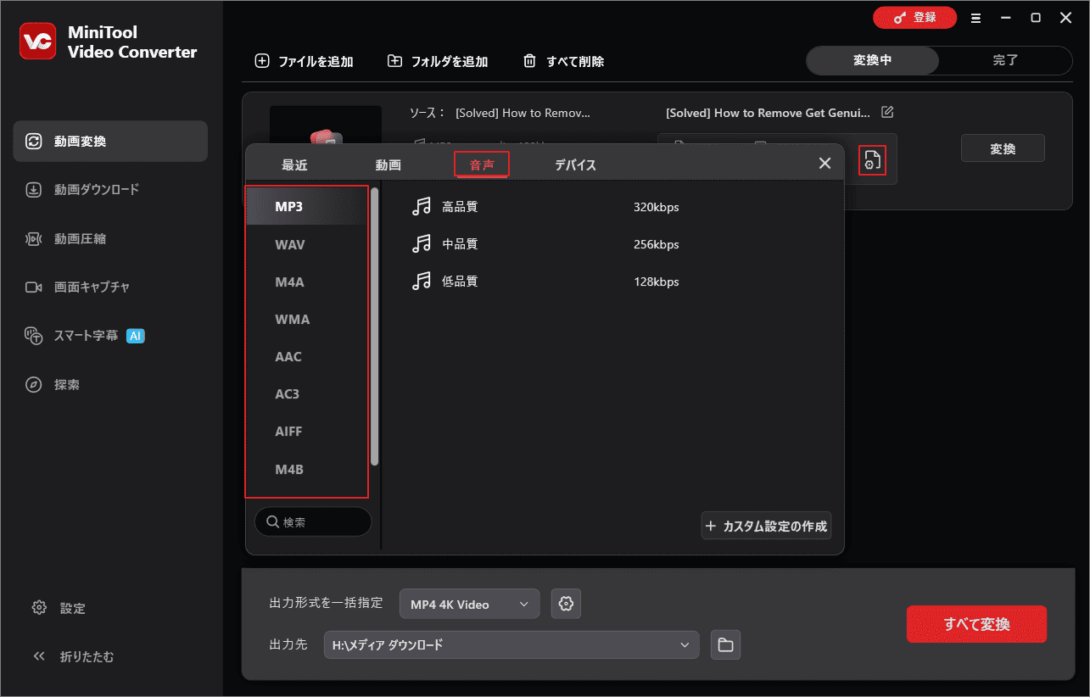1090x697 pixels.
Task: Open the 動画圧縮 tool in sidebar
Action: 85,238
